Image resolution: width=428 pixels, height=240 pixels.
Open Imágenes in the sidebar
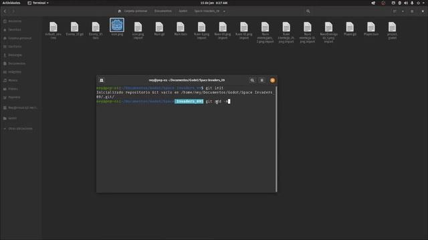point(12,72)
